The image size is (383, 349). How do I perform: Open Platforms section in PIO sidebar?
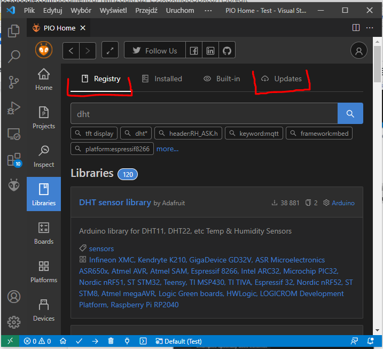[x=44, y=272]
